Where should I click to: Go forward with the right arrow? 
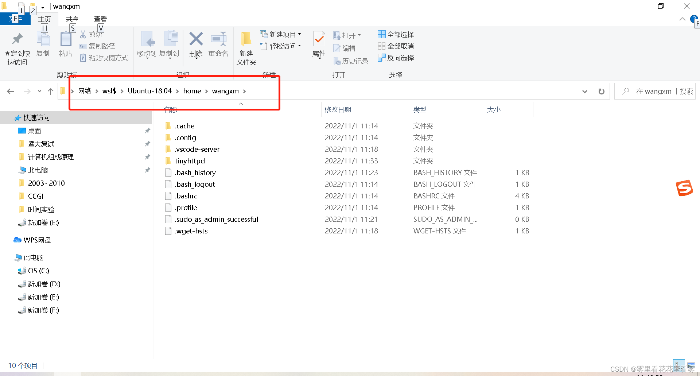(27, 91)
